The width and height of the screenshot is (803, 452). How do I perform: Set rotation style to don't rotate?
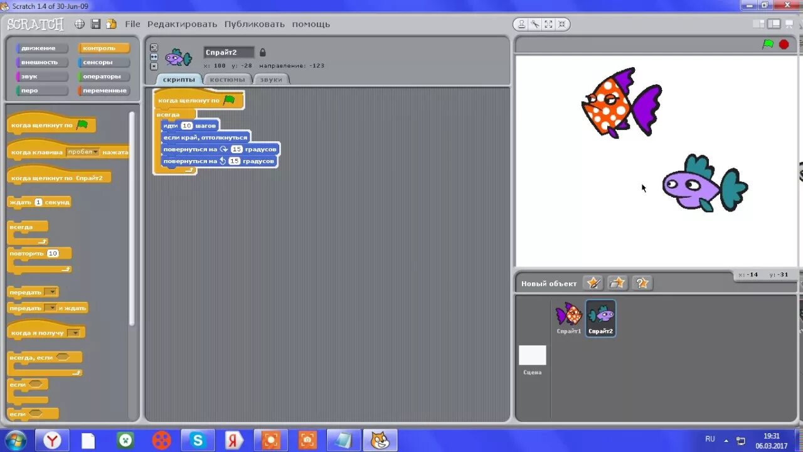(154, 65)
